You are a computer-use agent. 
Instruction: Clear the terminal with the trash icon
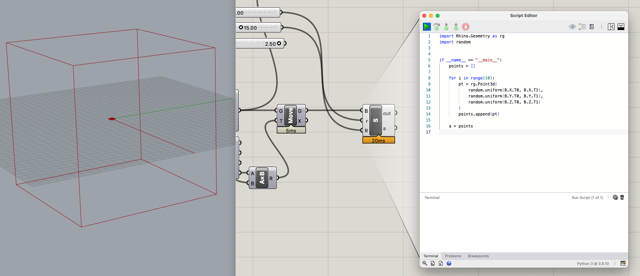click(622, 197)
